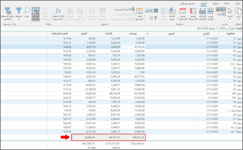This screenshot has width=243, height=150.
Task: Select sales cell 10,147.50
Action: [x=133, y=47]
